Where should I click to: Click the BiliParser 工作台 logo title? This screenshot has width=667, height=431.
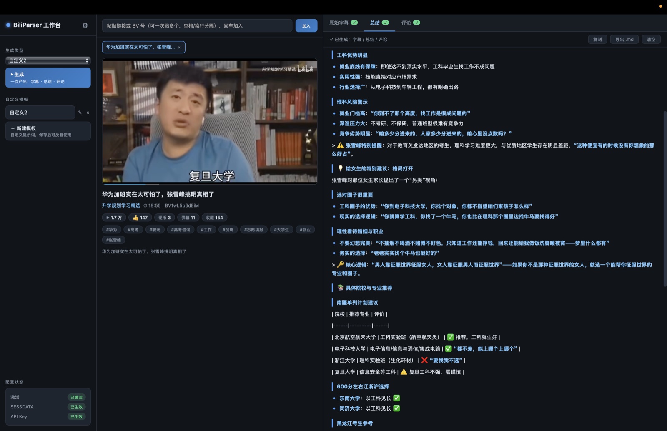point(37,25)
